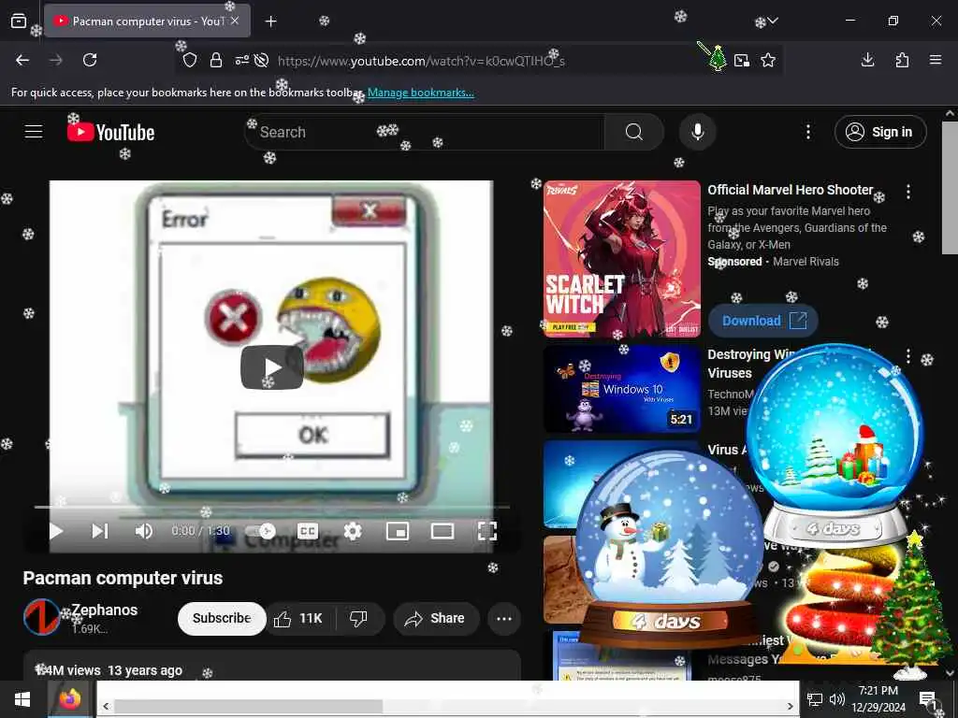
Task: Play the video with the center play button
Action: click(272, 366)
